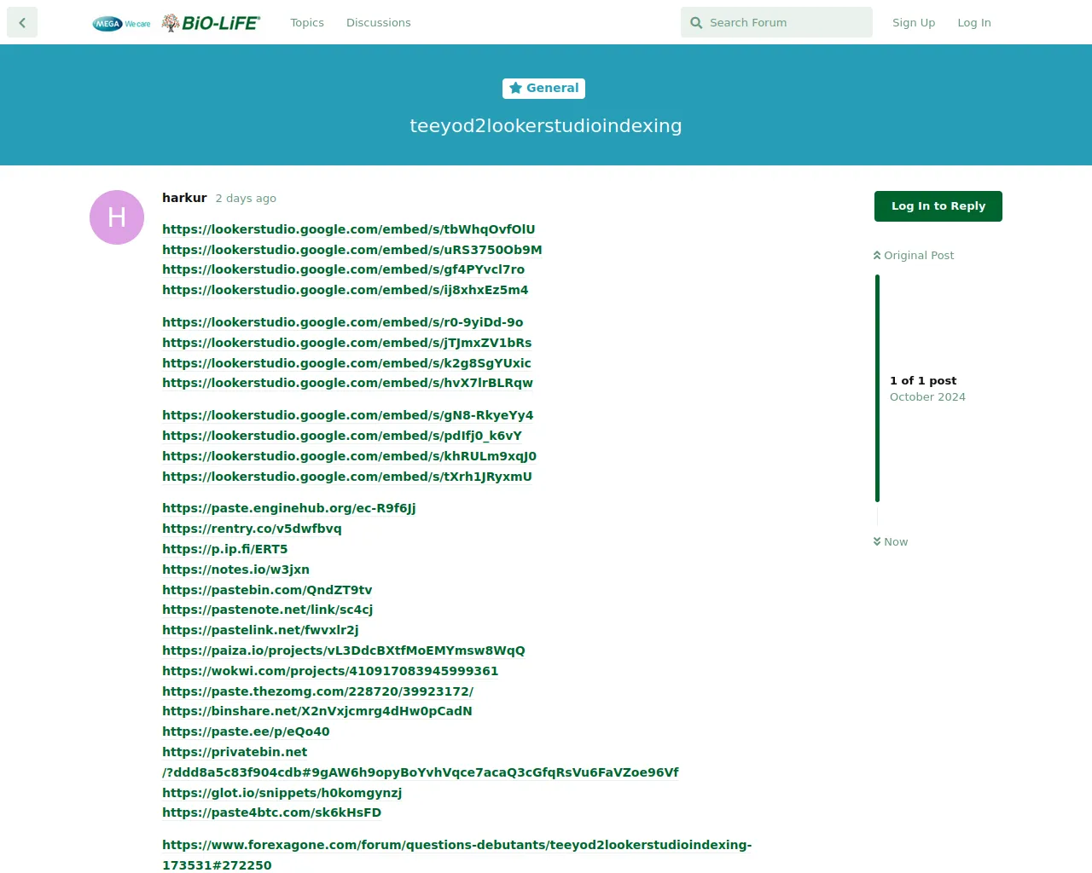Image resolution: width=1092 pixels, height=873 pixels.
Task: Open the paste.thezomg.com link
Action: click(318, 691)
